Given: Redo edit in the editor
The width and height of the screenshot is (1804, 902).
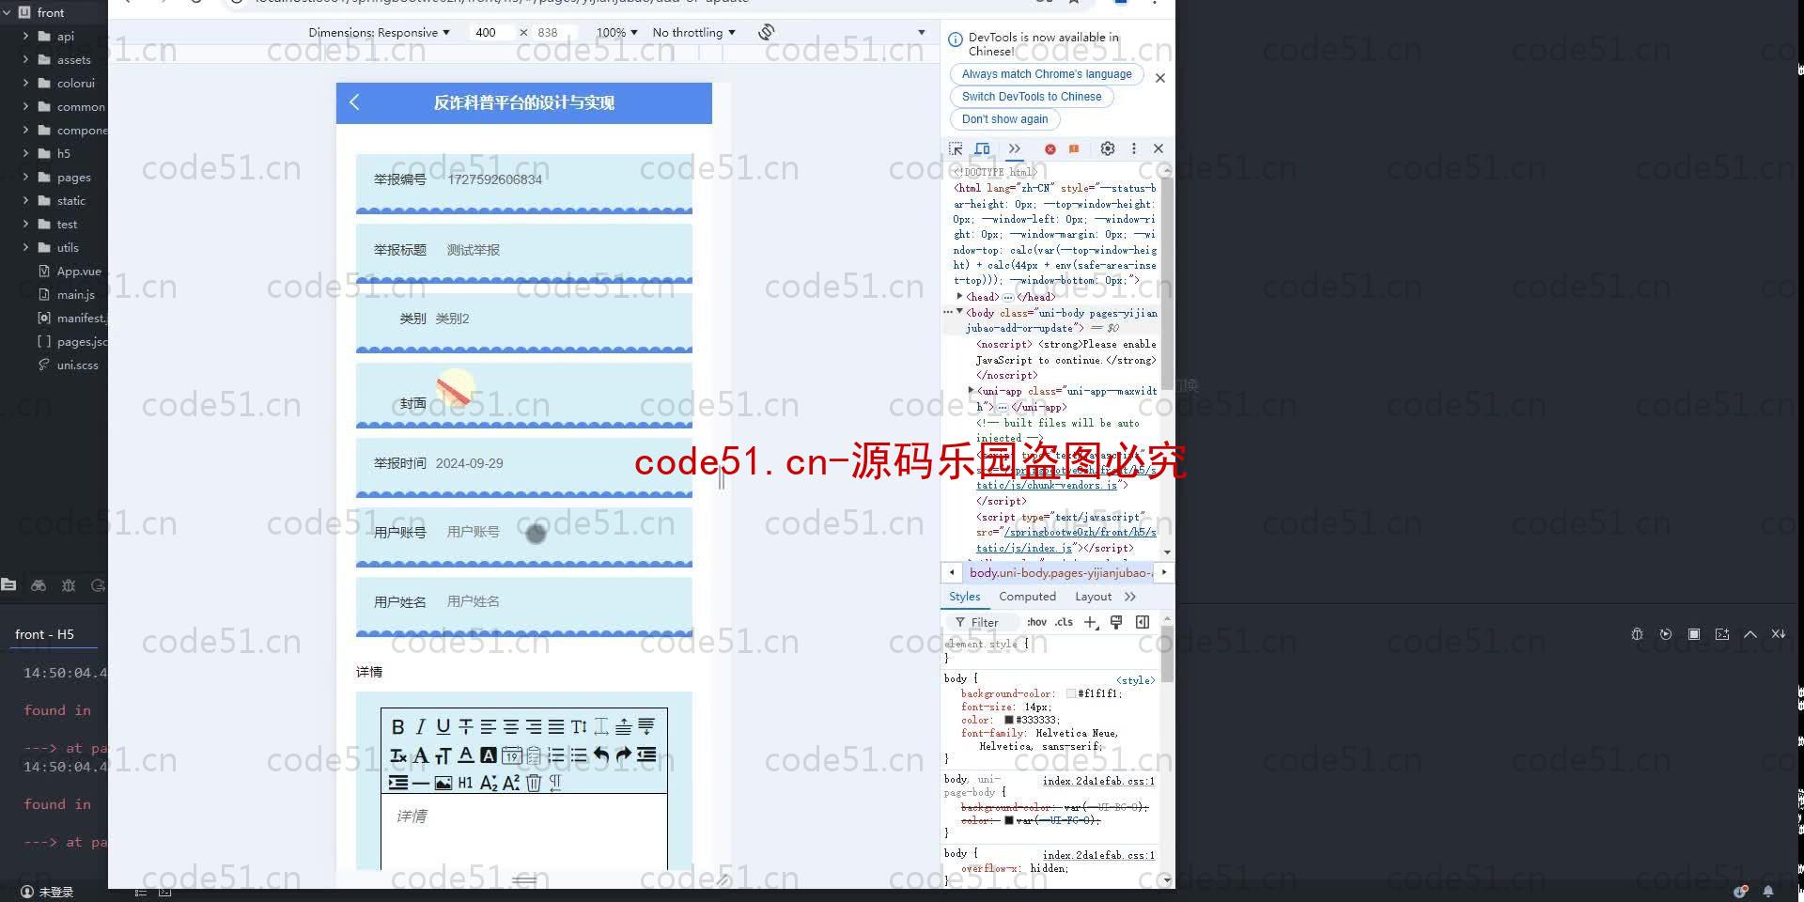Looking at the screenshot, I should tap(624, 754).
